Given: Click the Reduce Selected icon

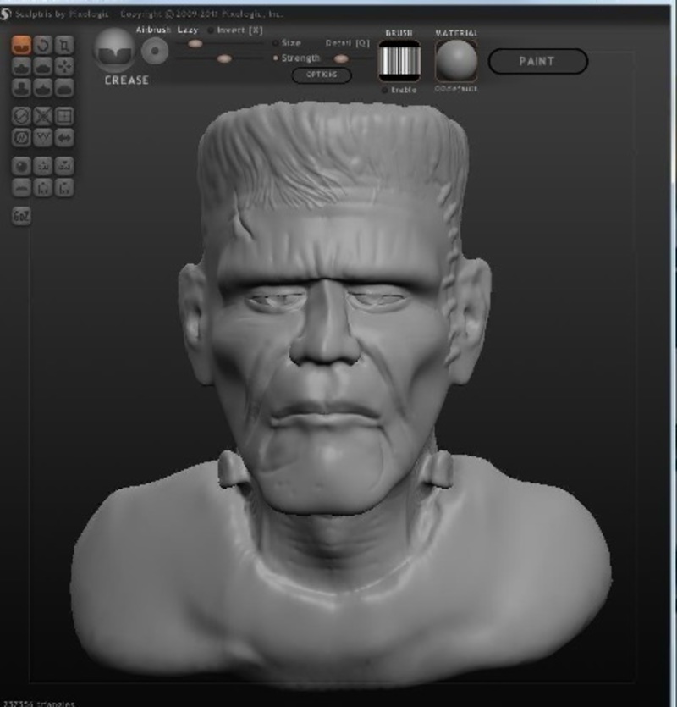Looking at the screenshot, I should pyautogui.click(x=43, y=116).
